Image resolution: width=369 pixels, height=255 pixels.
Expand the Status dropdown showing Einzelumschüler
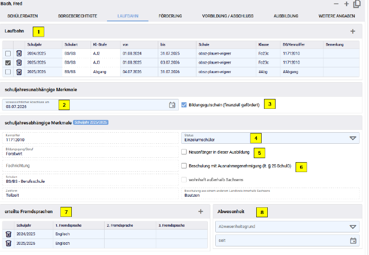point(353,138)
